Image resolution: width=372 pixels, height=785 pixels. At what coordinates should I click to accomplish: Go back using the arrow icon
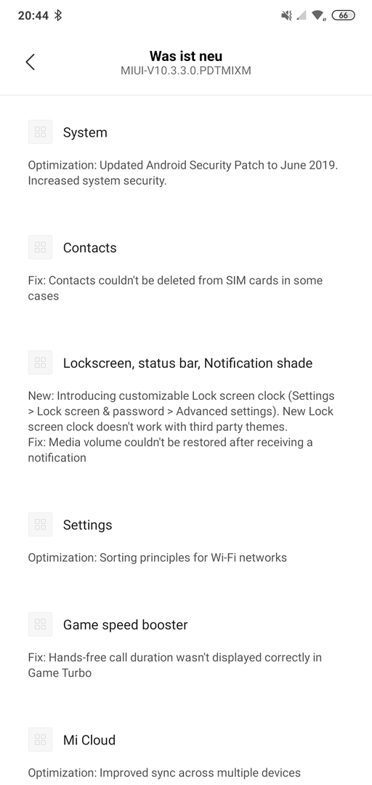[30, 62]
